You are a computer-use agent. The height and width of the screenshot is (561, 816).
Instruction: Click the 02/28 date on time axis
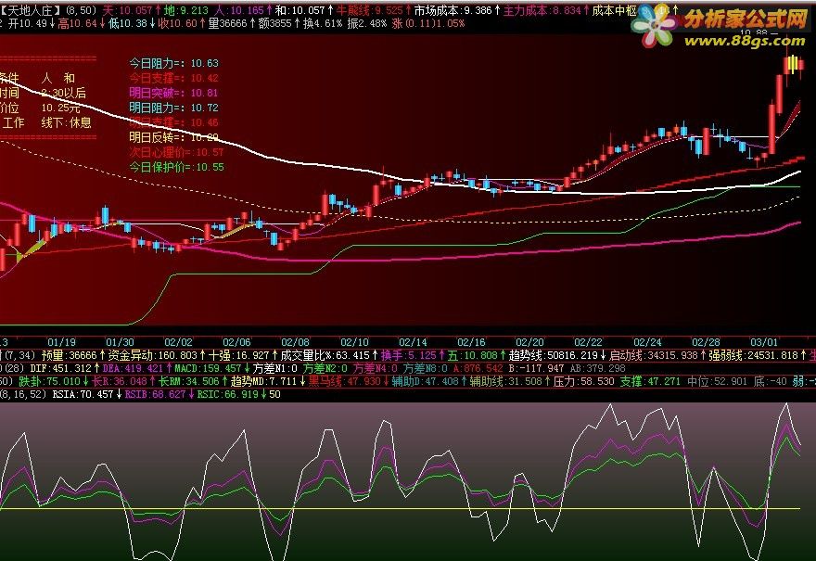[x=706, y=342]
